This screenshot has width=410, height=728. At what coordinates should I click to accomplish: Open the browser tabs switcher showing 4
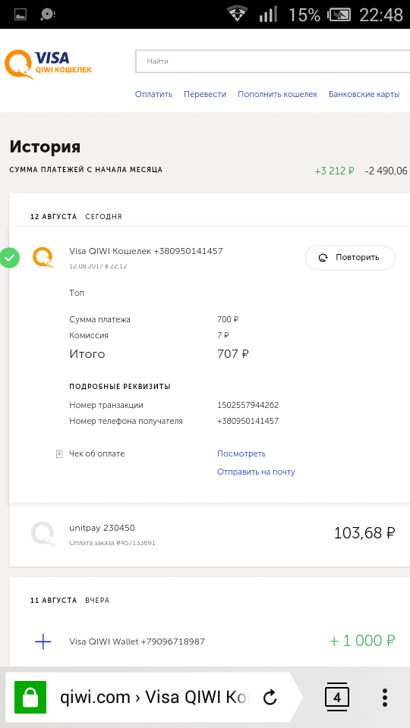pos(337,697)
